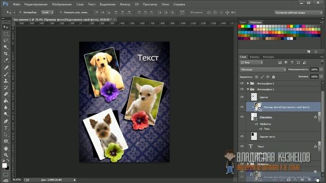Select the Magic Wand tool

(x=6, y=47)
